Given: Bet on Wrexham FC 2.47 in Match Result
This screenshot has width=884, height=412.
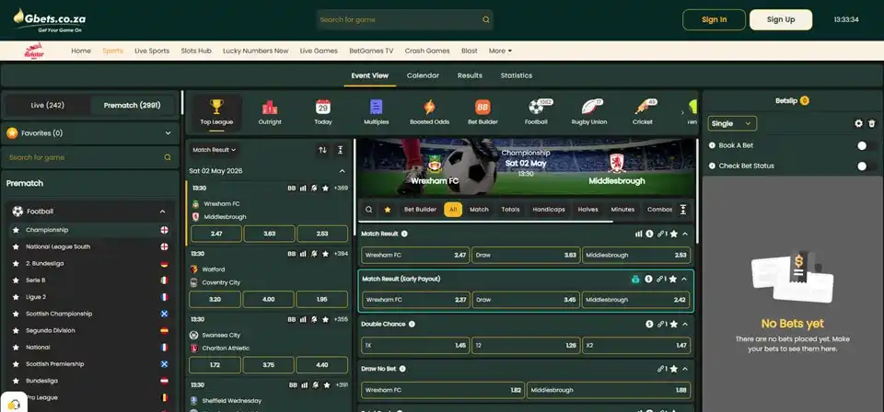Looking at the screenshot, I should (x=415, y=255).
